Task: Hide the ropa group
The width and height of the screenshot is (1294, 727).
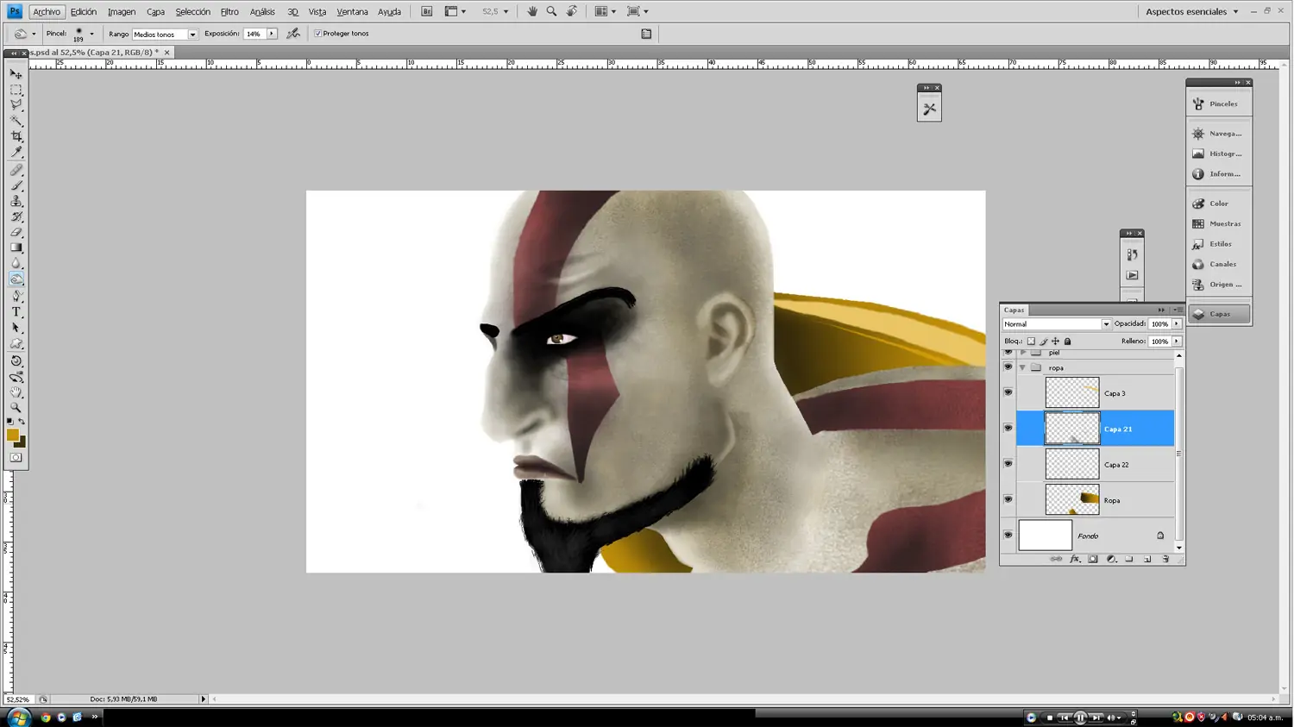Action: click(x=1008, y=367)
